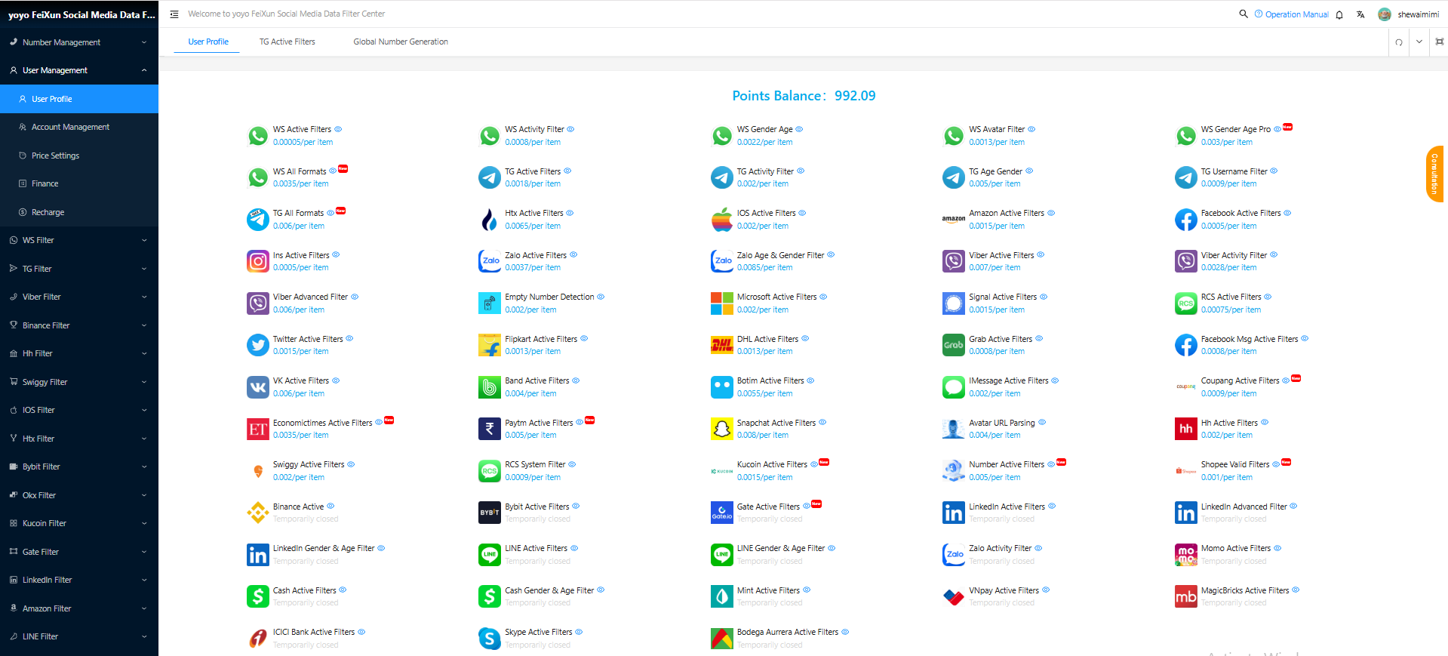Screen dimensions: 1448x656
Task: Open the IOS Active Filters Apple icon
Action: click(x=722, y=220)
